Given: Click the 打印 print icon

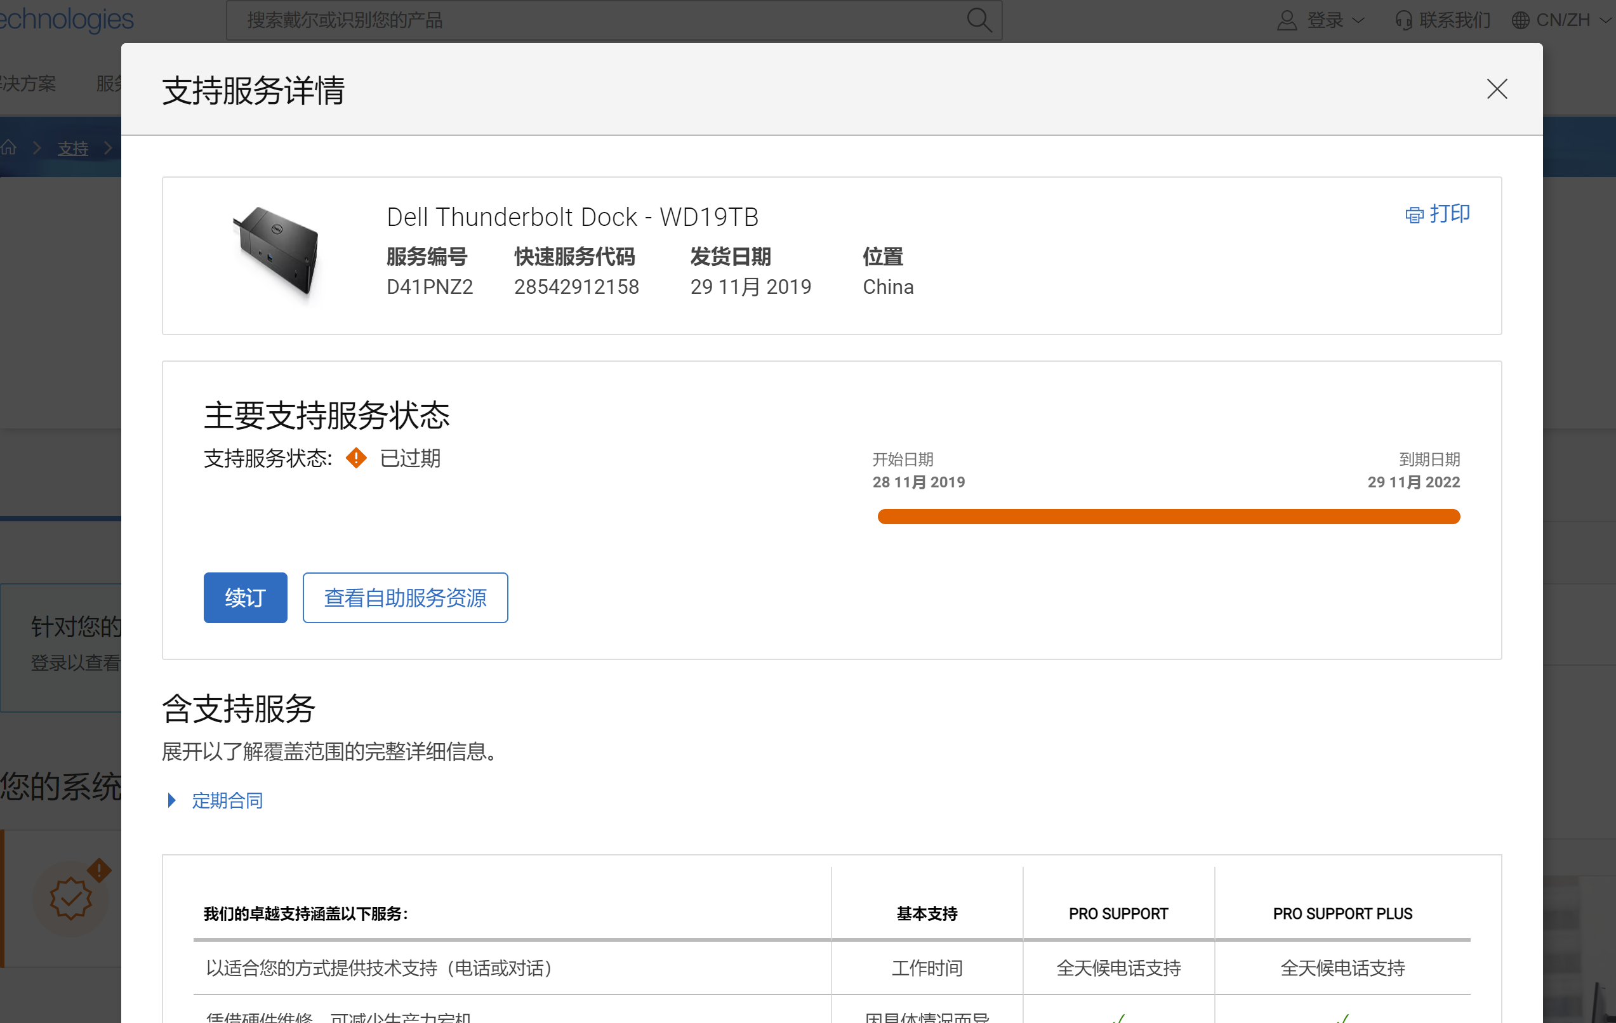Looking at the screenshot, I should (x=1414, y=214).
